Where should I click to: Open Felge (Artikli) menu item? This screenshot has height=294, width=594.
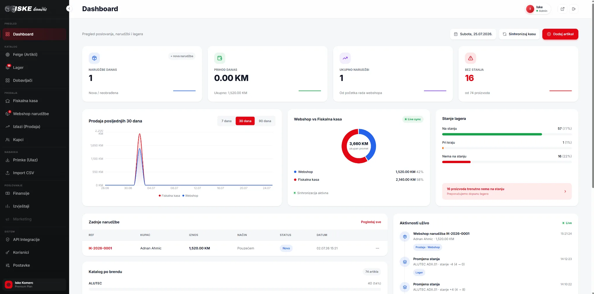click(34, 55)
